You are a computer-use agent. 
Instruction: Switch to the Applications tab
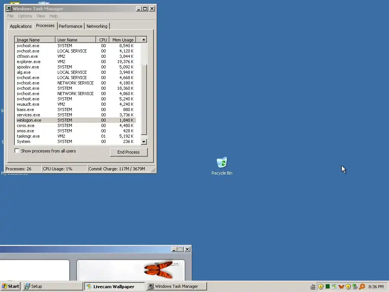(21, 26)
